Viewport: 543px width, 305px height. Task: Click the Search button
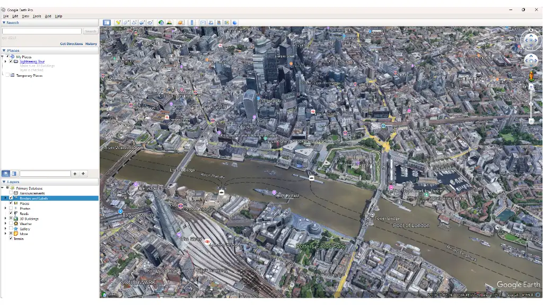pos(90,31)
